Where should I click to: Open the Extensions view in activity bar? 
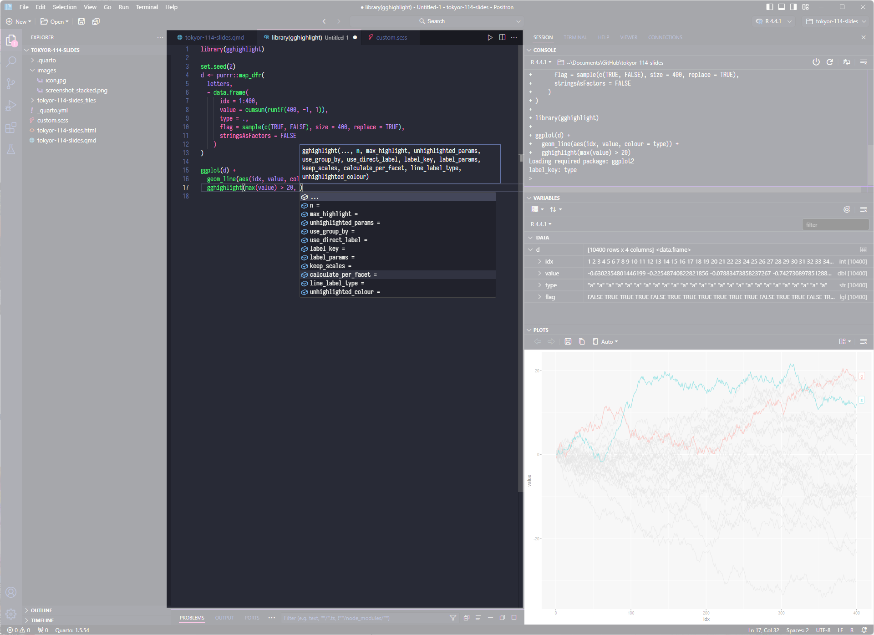pyautogui.click(x=11, y=127)
